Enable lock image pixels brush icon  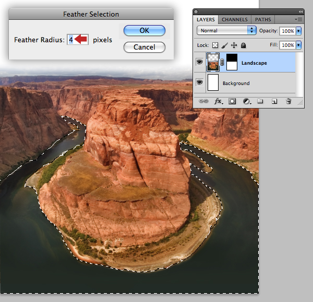(x=225, y=45)
